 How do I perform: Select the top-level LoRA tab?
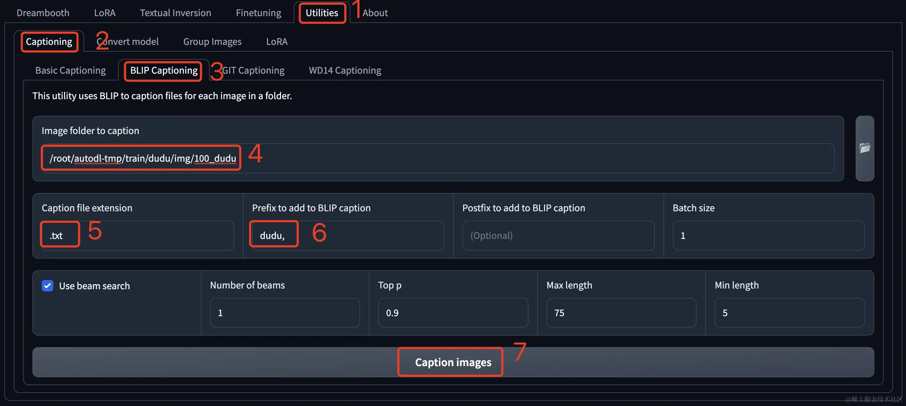105,13
